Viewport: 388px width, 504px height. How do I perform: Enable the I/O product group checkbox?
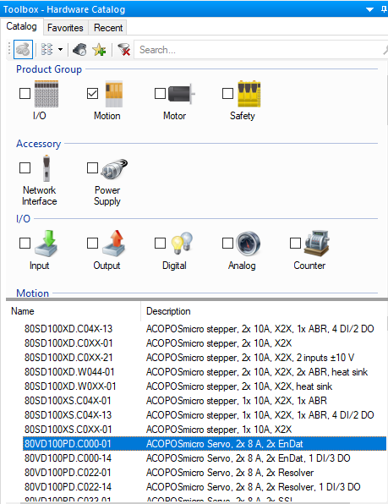coord(25,94)
